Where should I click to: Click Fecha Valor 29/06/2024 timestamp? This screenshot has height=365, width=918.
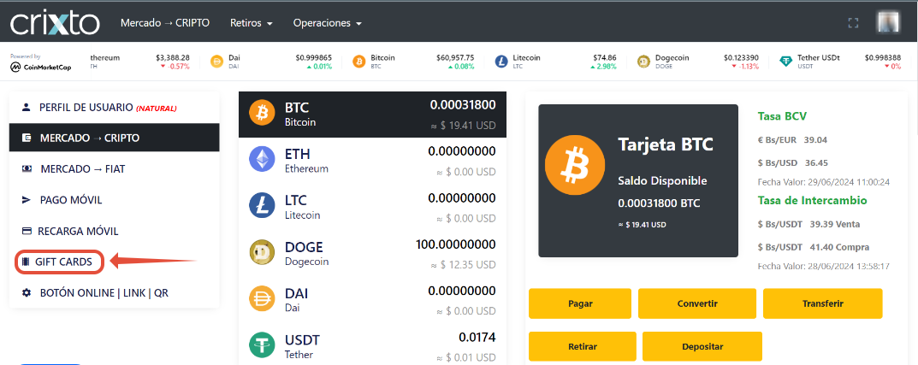(x=824, y=183)
